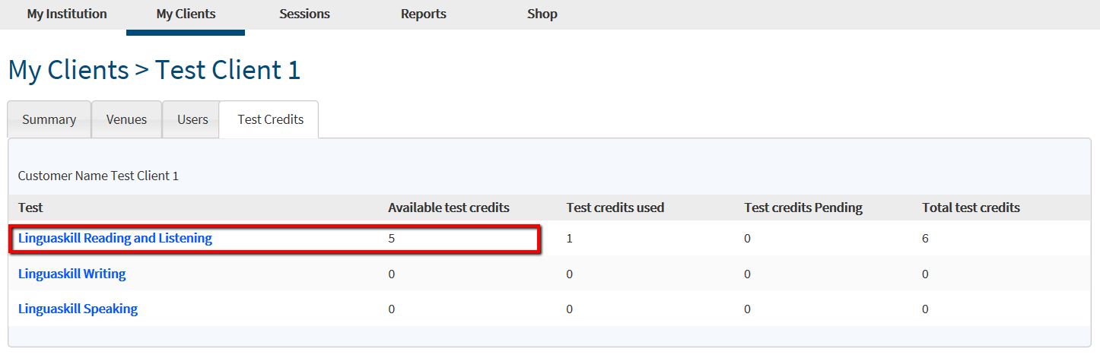Screen dimensions: 1100x355
Task: Click the Customer Name Test Client 1 text
Action: click(98, 176)
